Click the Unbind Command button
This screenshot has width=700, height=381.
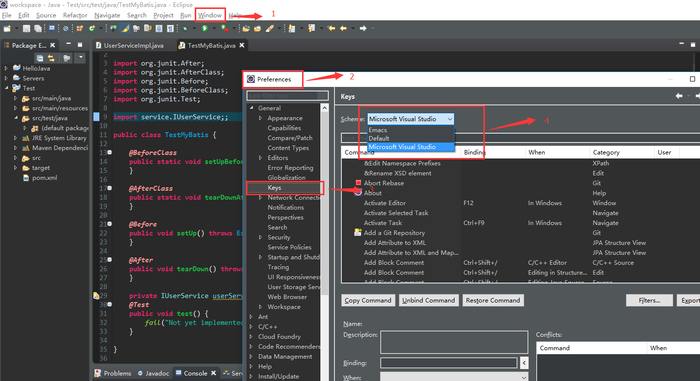click(429, 300)
